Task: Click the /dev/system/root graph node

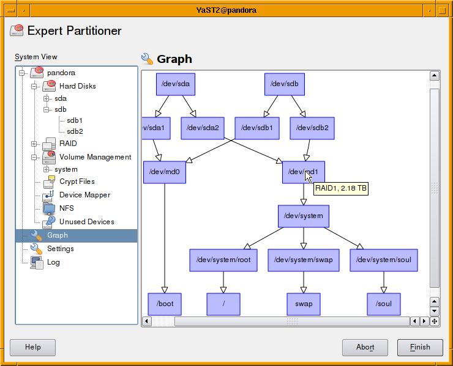Action: tap(223, 260)
